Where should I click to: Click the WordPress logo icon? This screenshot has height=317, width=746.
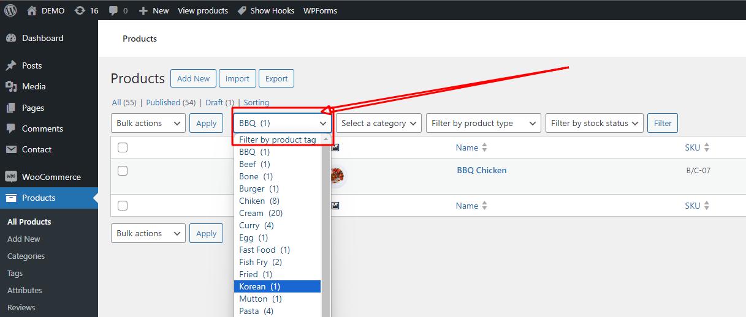pyautogui.click(x=10, y=10)
